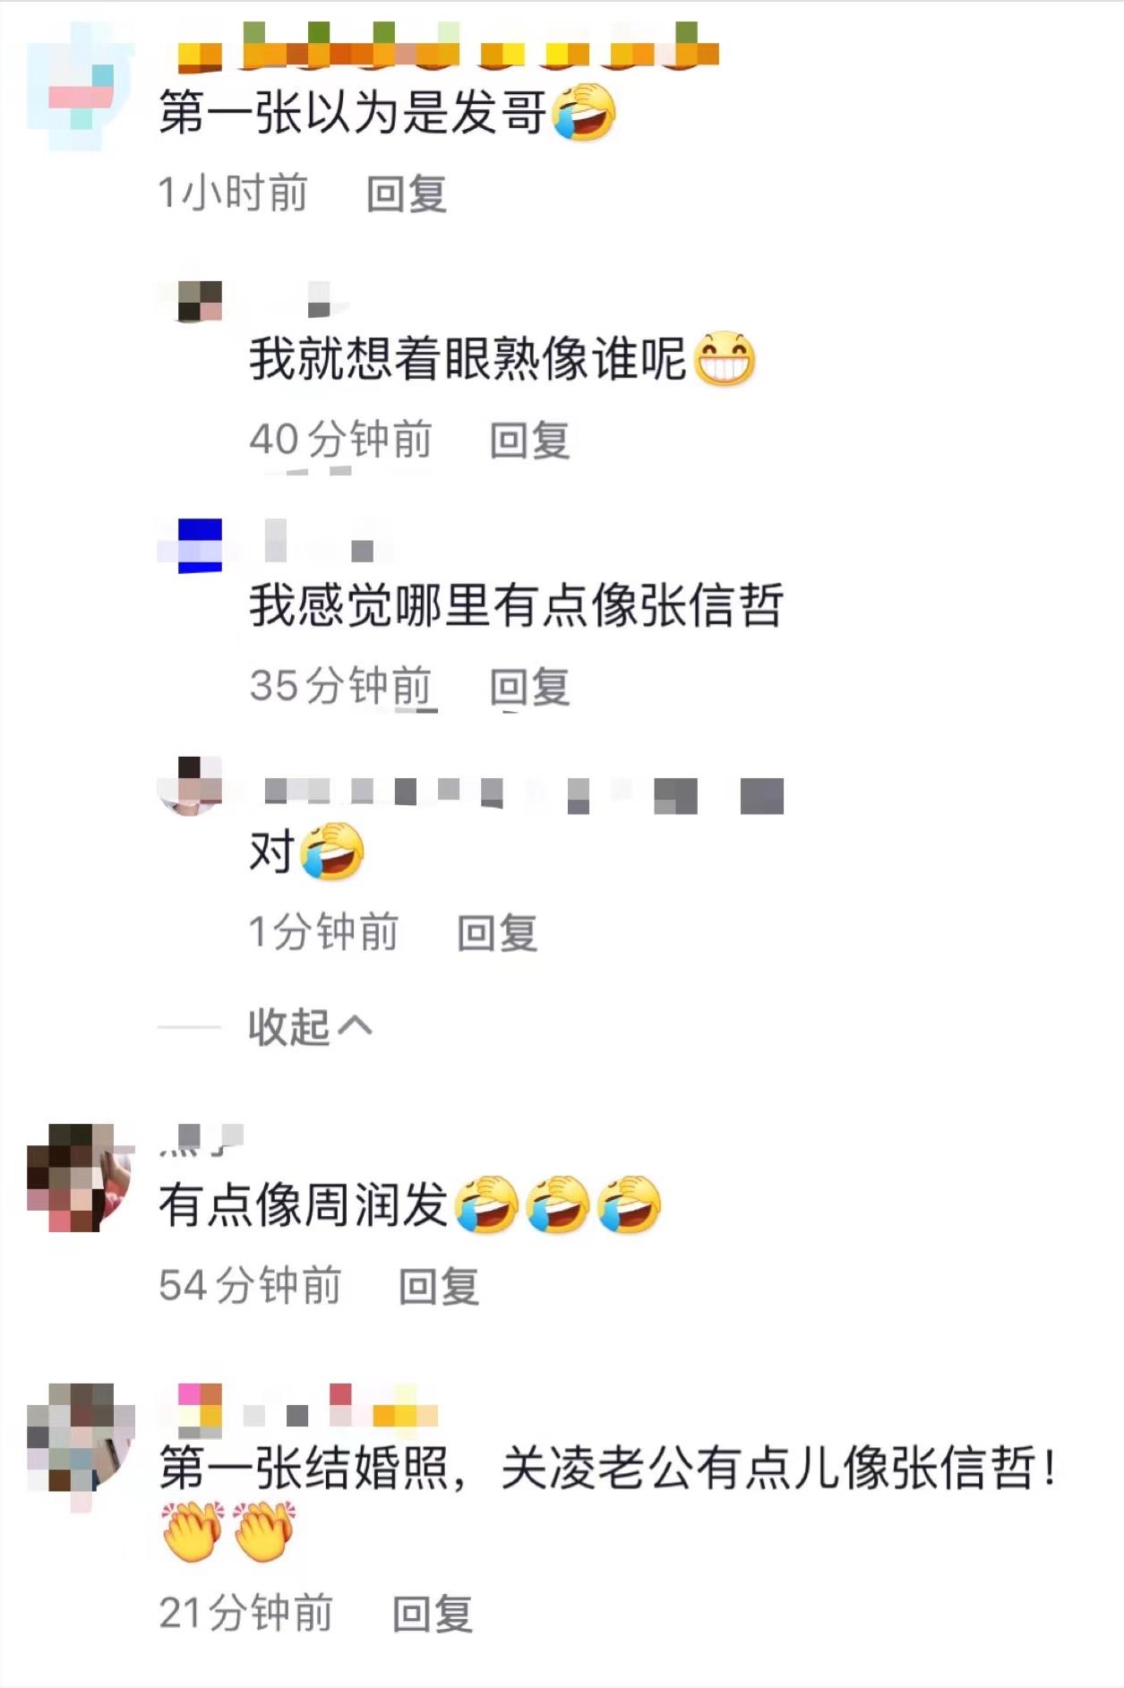Reply to the '第一张结婚照' comment
1124x1688 pixels.
[x=433, y=1614]
